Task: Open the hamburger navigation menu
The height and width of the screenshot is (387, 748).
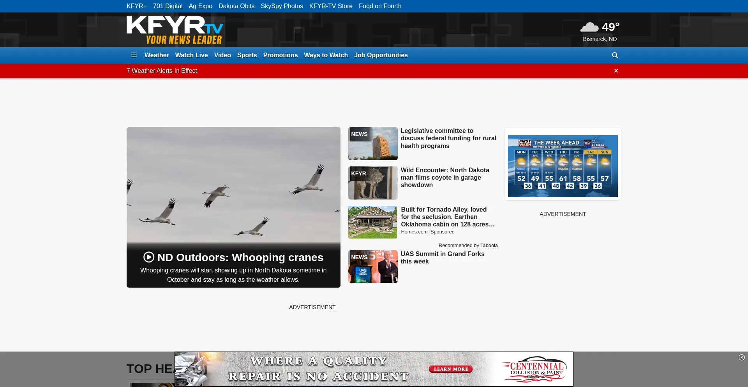Action: (134, 55)
